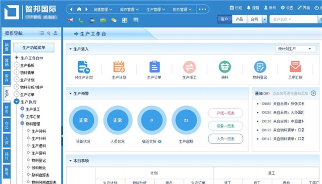Screen dimensions: 322x184
Task: Click the green phone icon
Action: tap(81, 20)
